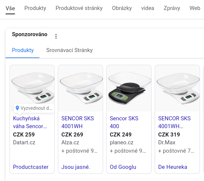Open the Jsou jasné. link

76,167
